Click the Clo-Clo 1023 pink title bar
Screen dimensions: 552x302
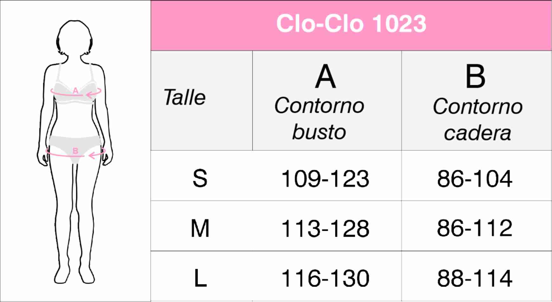click(351, 24)
